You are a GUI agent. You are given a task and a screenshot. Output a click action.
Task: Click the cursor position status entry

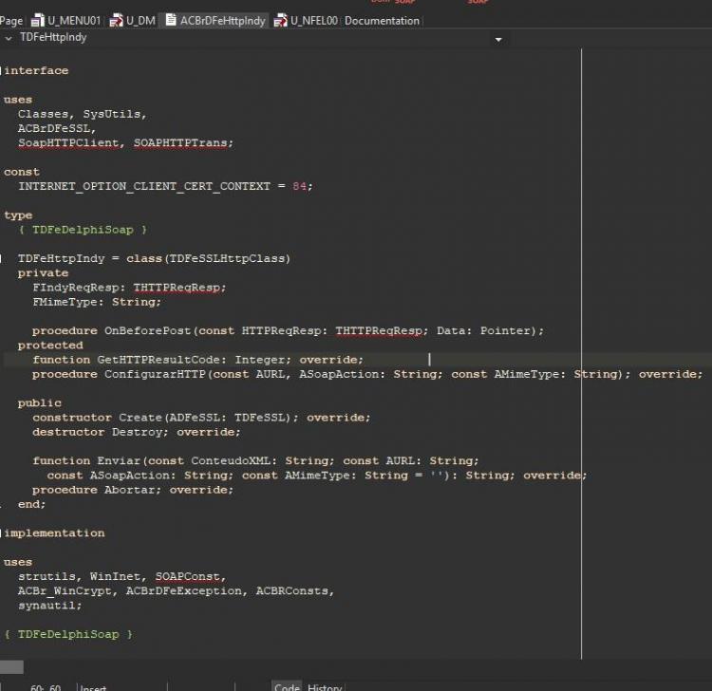[46, 687]
